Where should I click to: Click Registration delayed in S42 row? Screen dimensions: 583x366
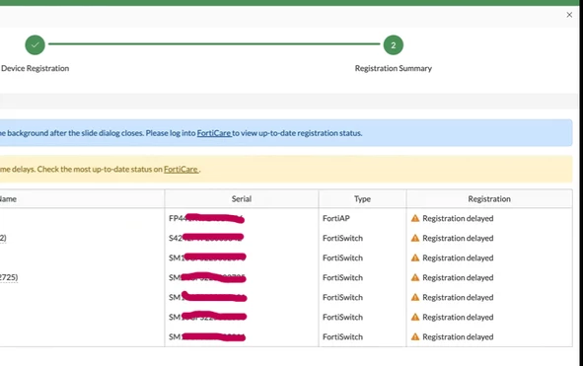pyautogui.click(x=458, y=238)
